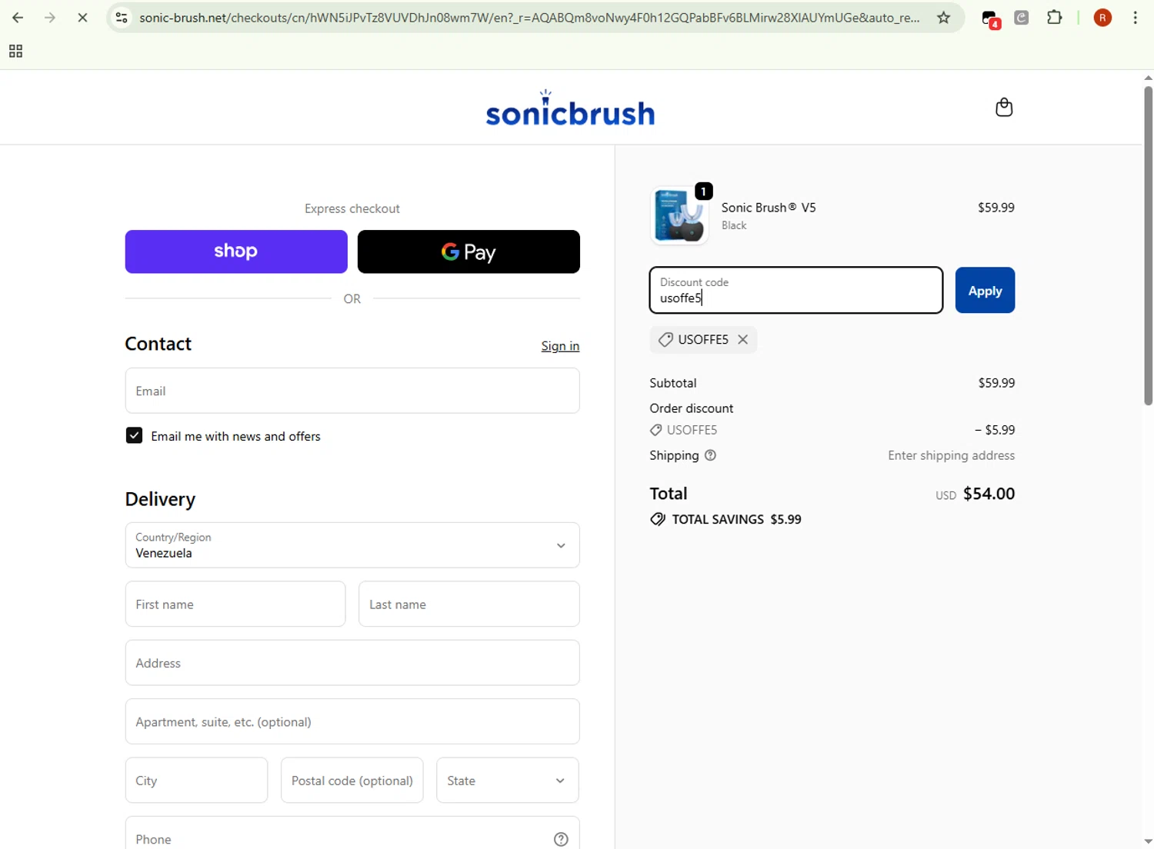The image size is (1154, 849).
Task: Click the 'Express checkout' label
Action: click(x=352, y=208)
